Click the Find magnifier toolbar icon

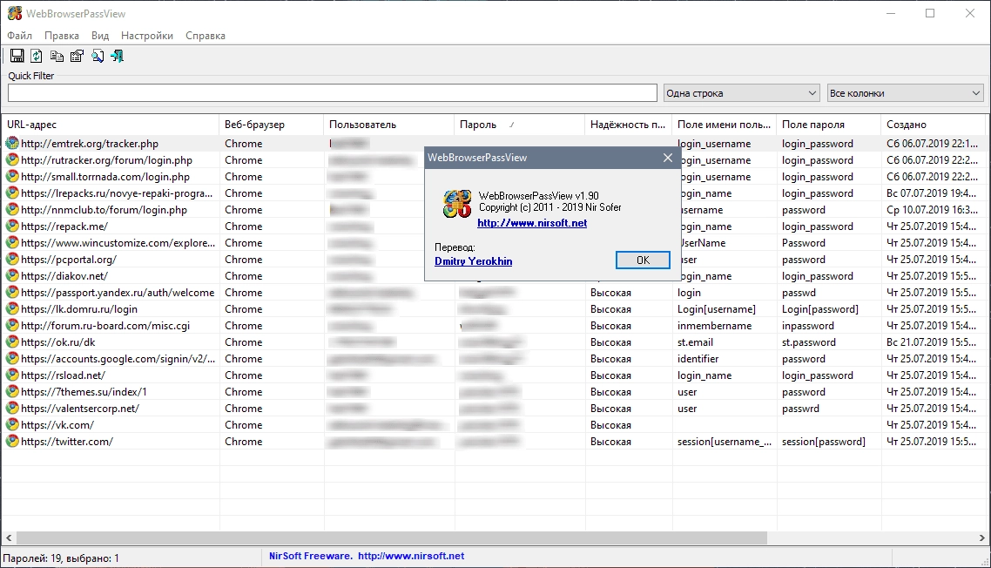[x=98, y=56]
